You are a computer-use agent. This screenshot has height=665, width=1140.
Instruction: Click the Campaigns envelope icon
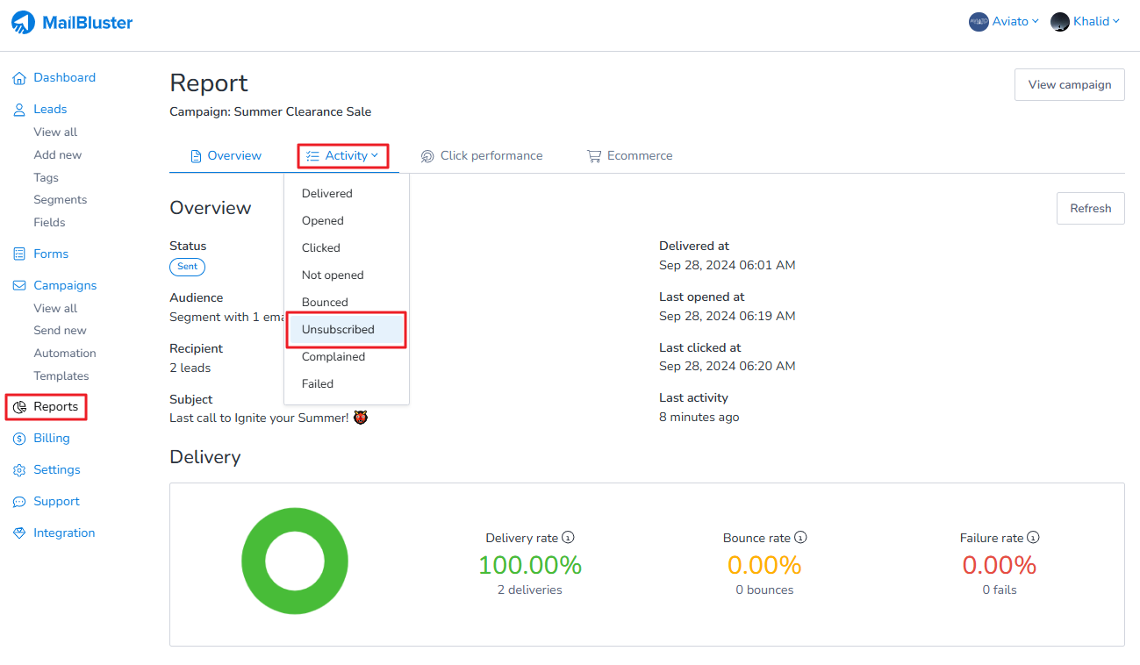click(x=19, y=286)
